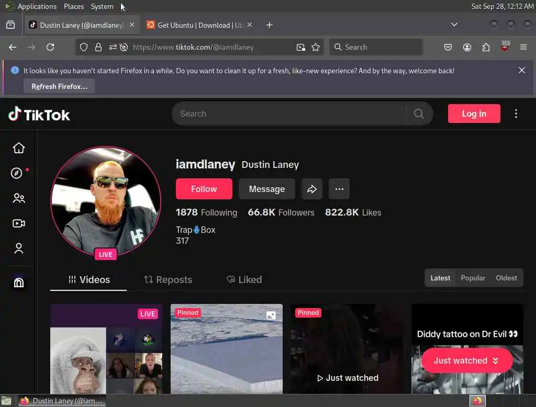Expand the list all tabs chevron
536x407 pixels.
pos(454,25)
